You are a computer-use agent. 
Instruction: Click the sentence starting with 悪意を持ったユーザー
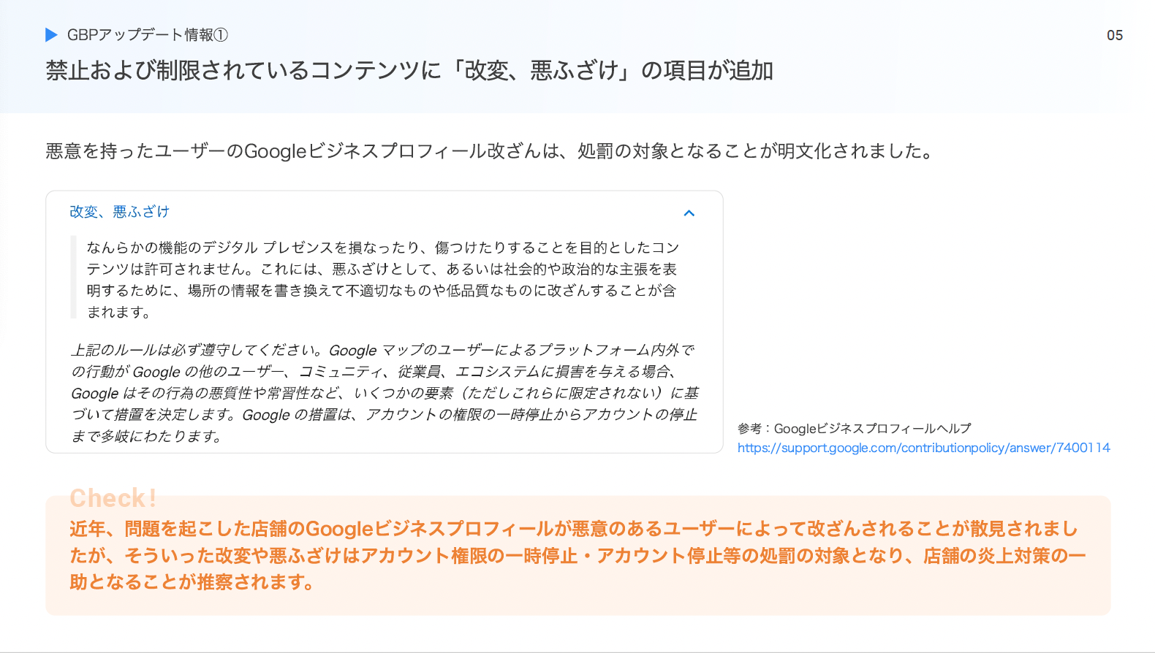click(490, 151)
